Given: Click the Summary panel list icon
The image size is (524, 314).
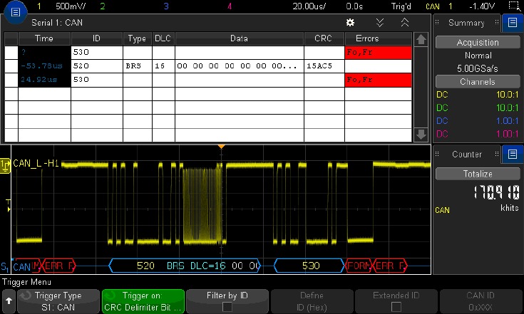Looking at the screenshot, I should 513,22.
